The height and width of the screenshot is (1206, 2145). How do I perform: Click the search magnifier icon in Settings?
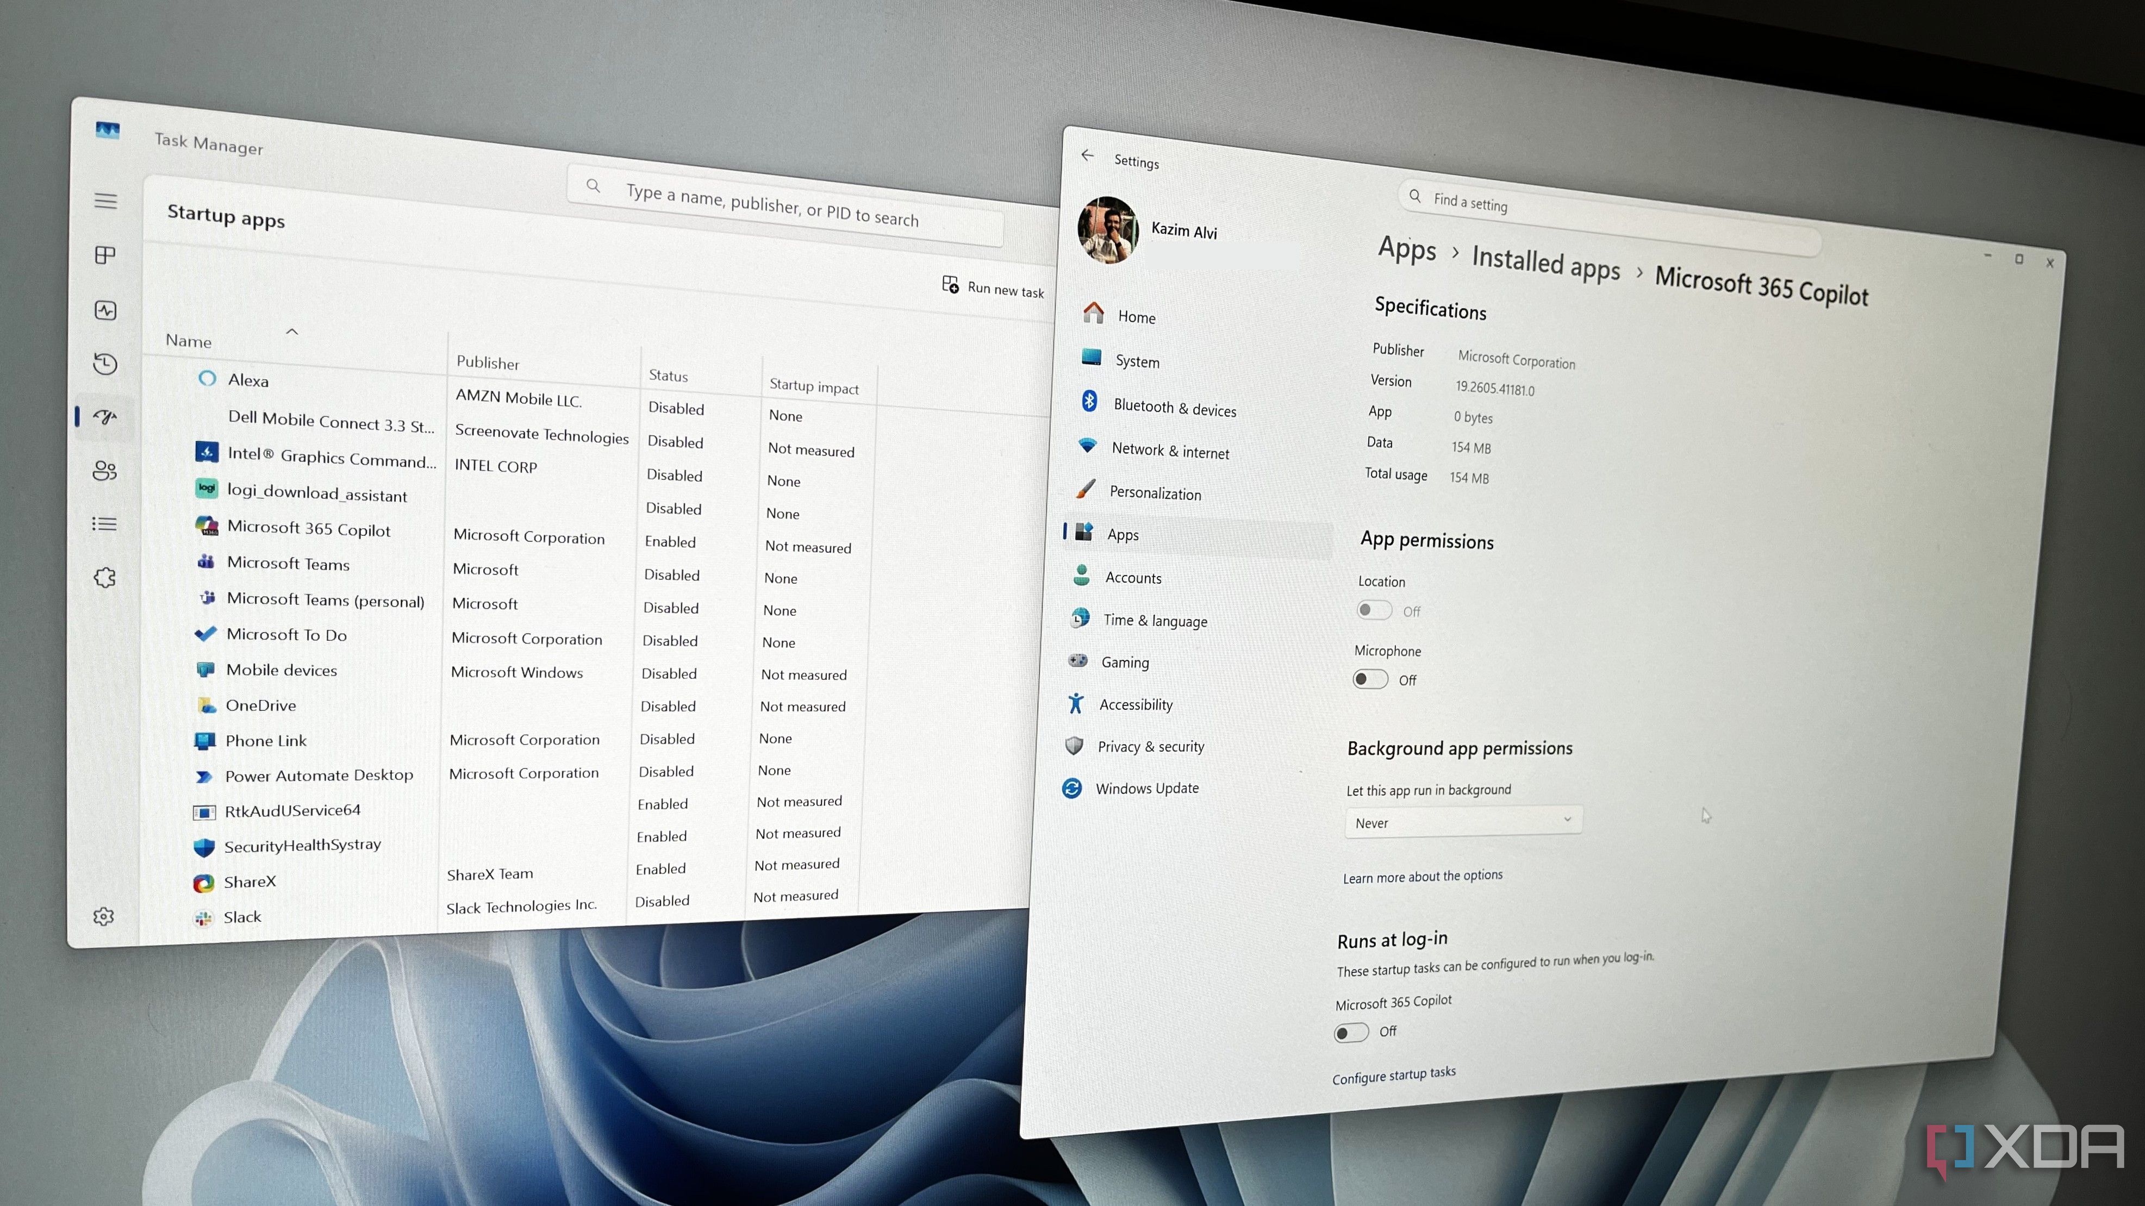point(1415,196)
